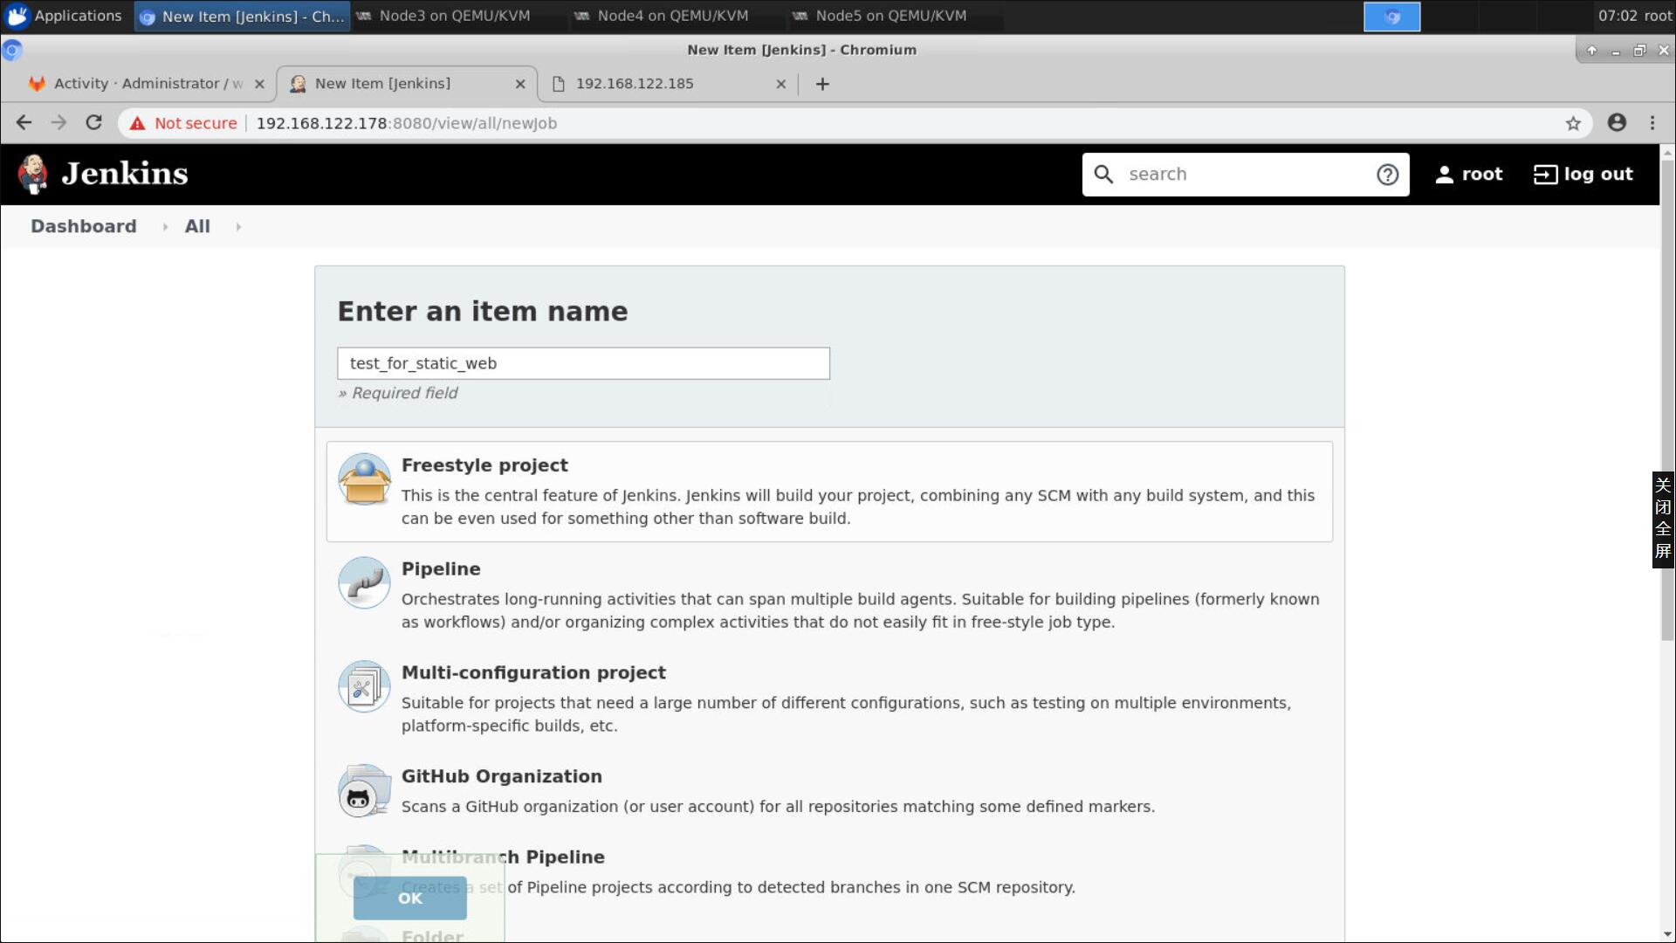Screen dimensions: 1676x943
Task: Click the item name input field
Action: [x=583, y=363]
